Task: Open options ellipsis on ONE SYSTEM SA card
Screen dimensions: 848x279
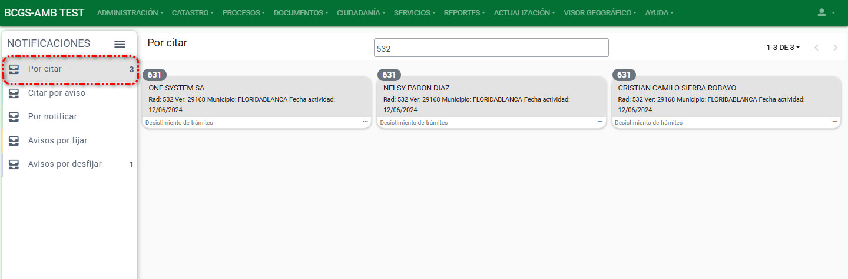Action: 365,122
